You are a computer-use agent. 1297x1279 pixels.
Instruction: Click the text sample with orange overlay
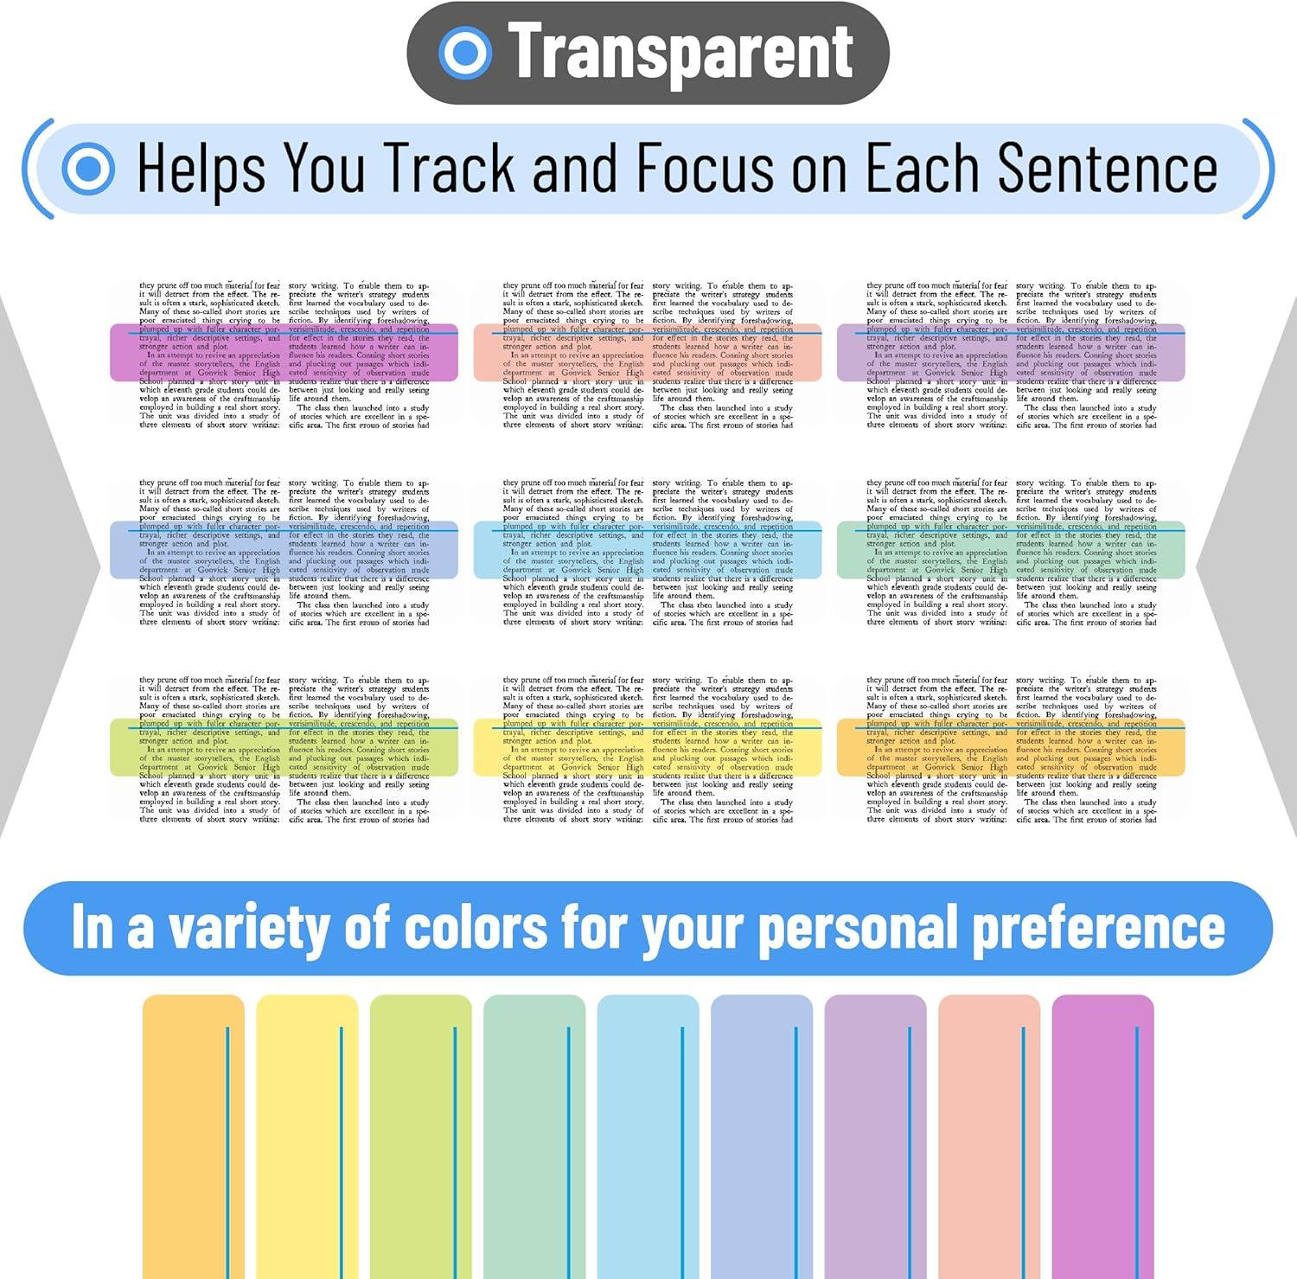pyautogui.click(x=1011, y=748)
